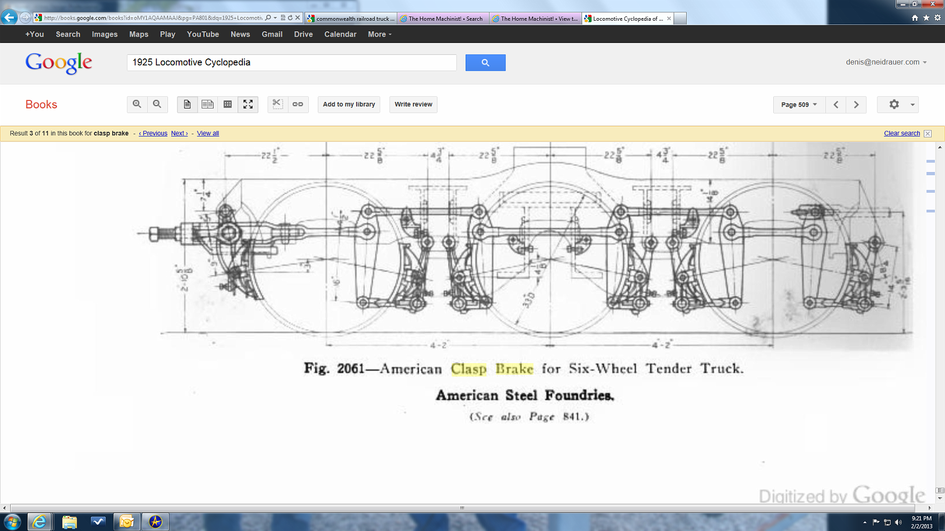The image size is (945, 531).
Task: Toggle full screen reading mode
Action: tap(248, 104)
